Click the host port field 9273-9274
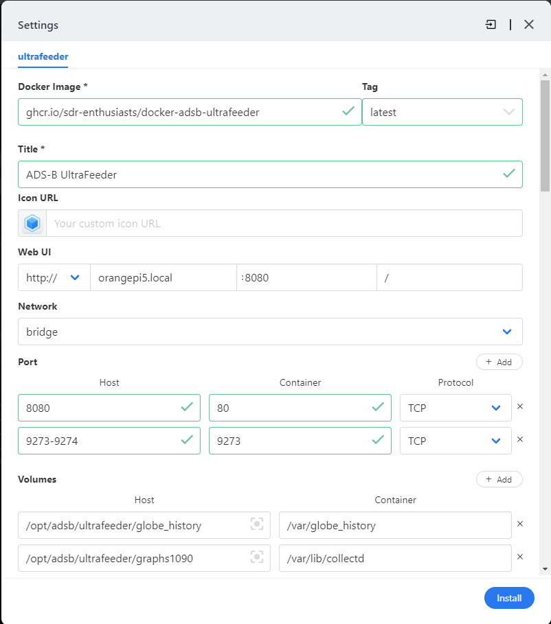The image size is (551, 624). (x=109, y=441)
